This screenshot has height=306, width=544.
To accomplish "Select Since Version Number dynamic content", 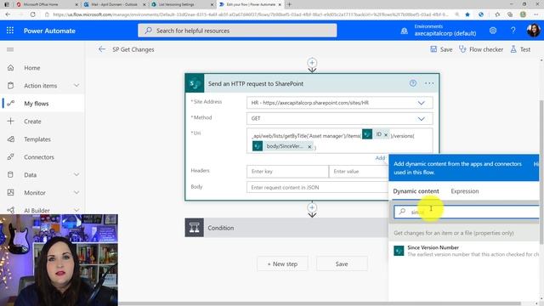I will click(x=464, y=251).
